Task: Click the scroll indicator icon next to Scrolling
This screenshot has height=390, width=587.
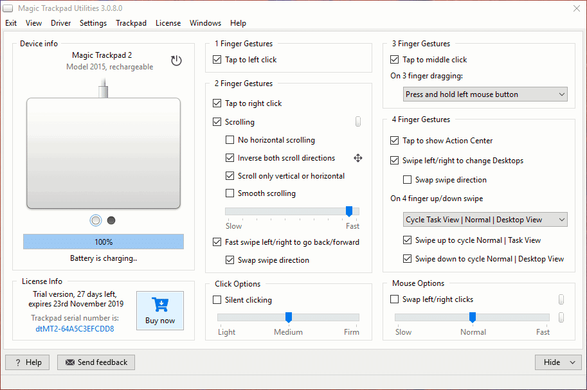Action: coord(358,122)
